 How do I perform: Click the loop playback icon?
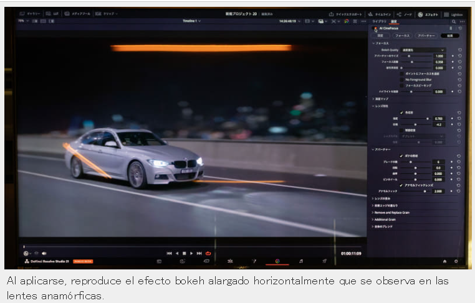click(208, 253)
